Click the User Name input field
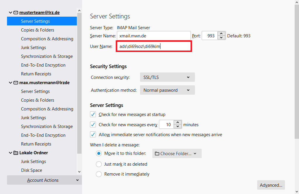 point(153,46)
